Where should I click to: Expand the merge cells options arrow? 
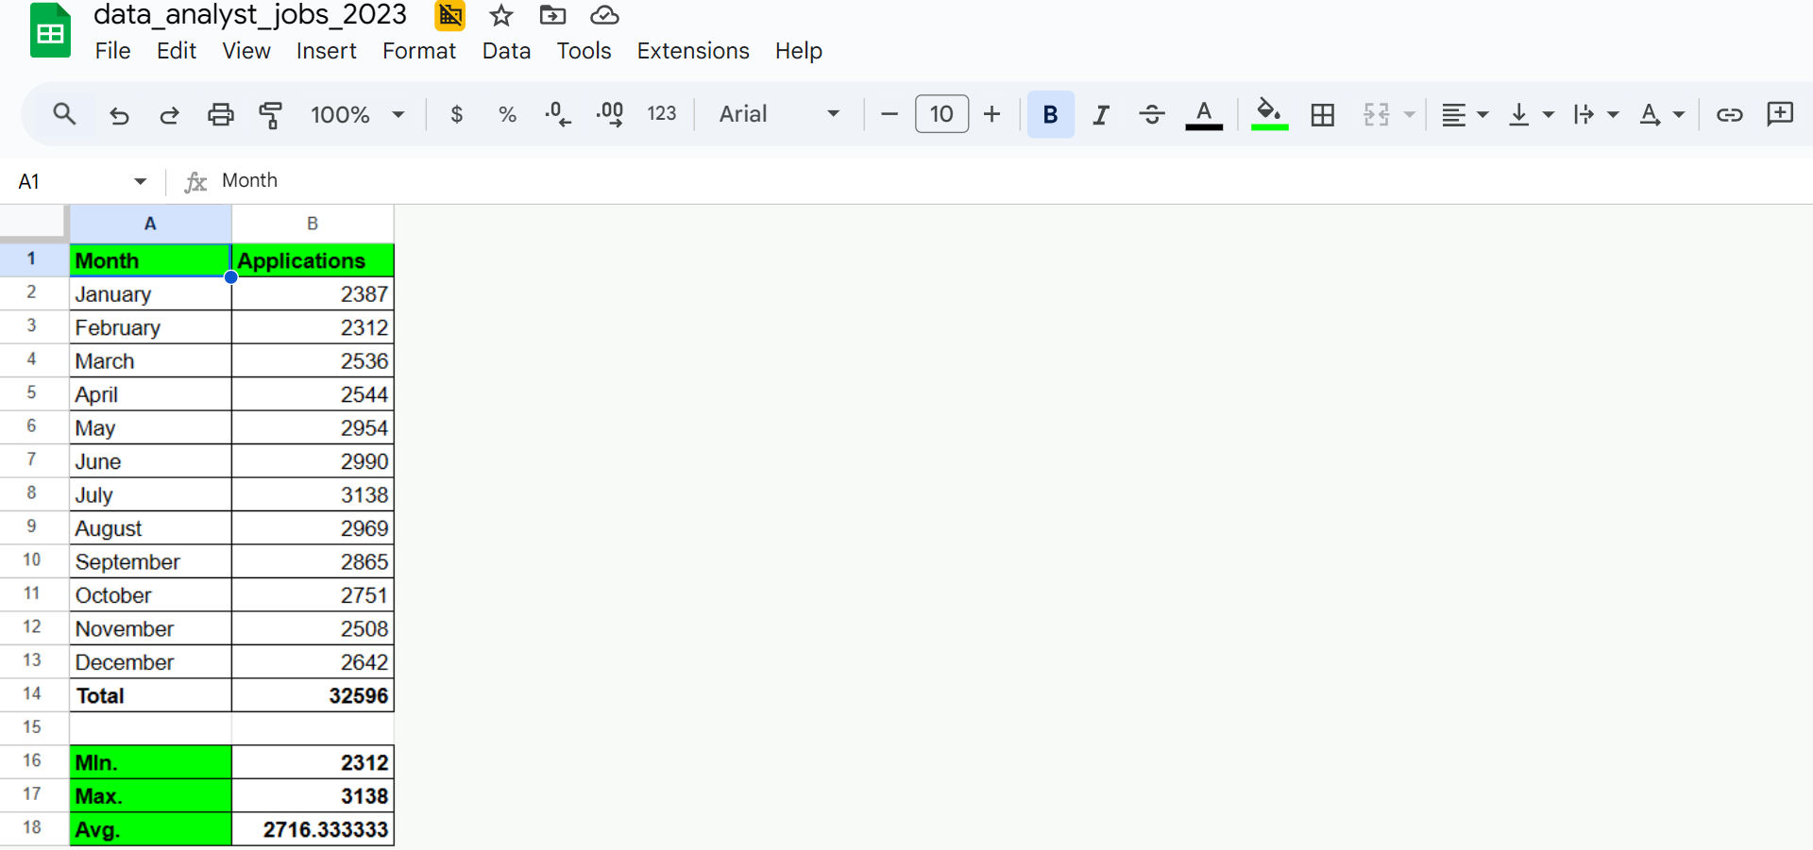click(1410, 114)
